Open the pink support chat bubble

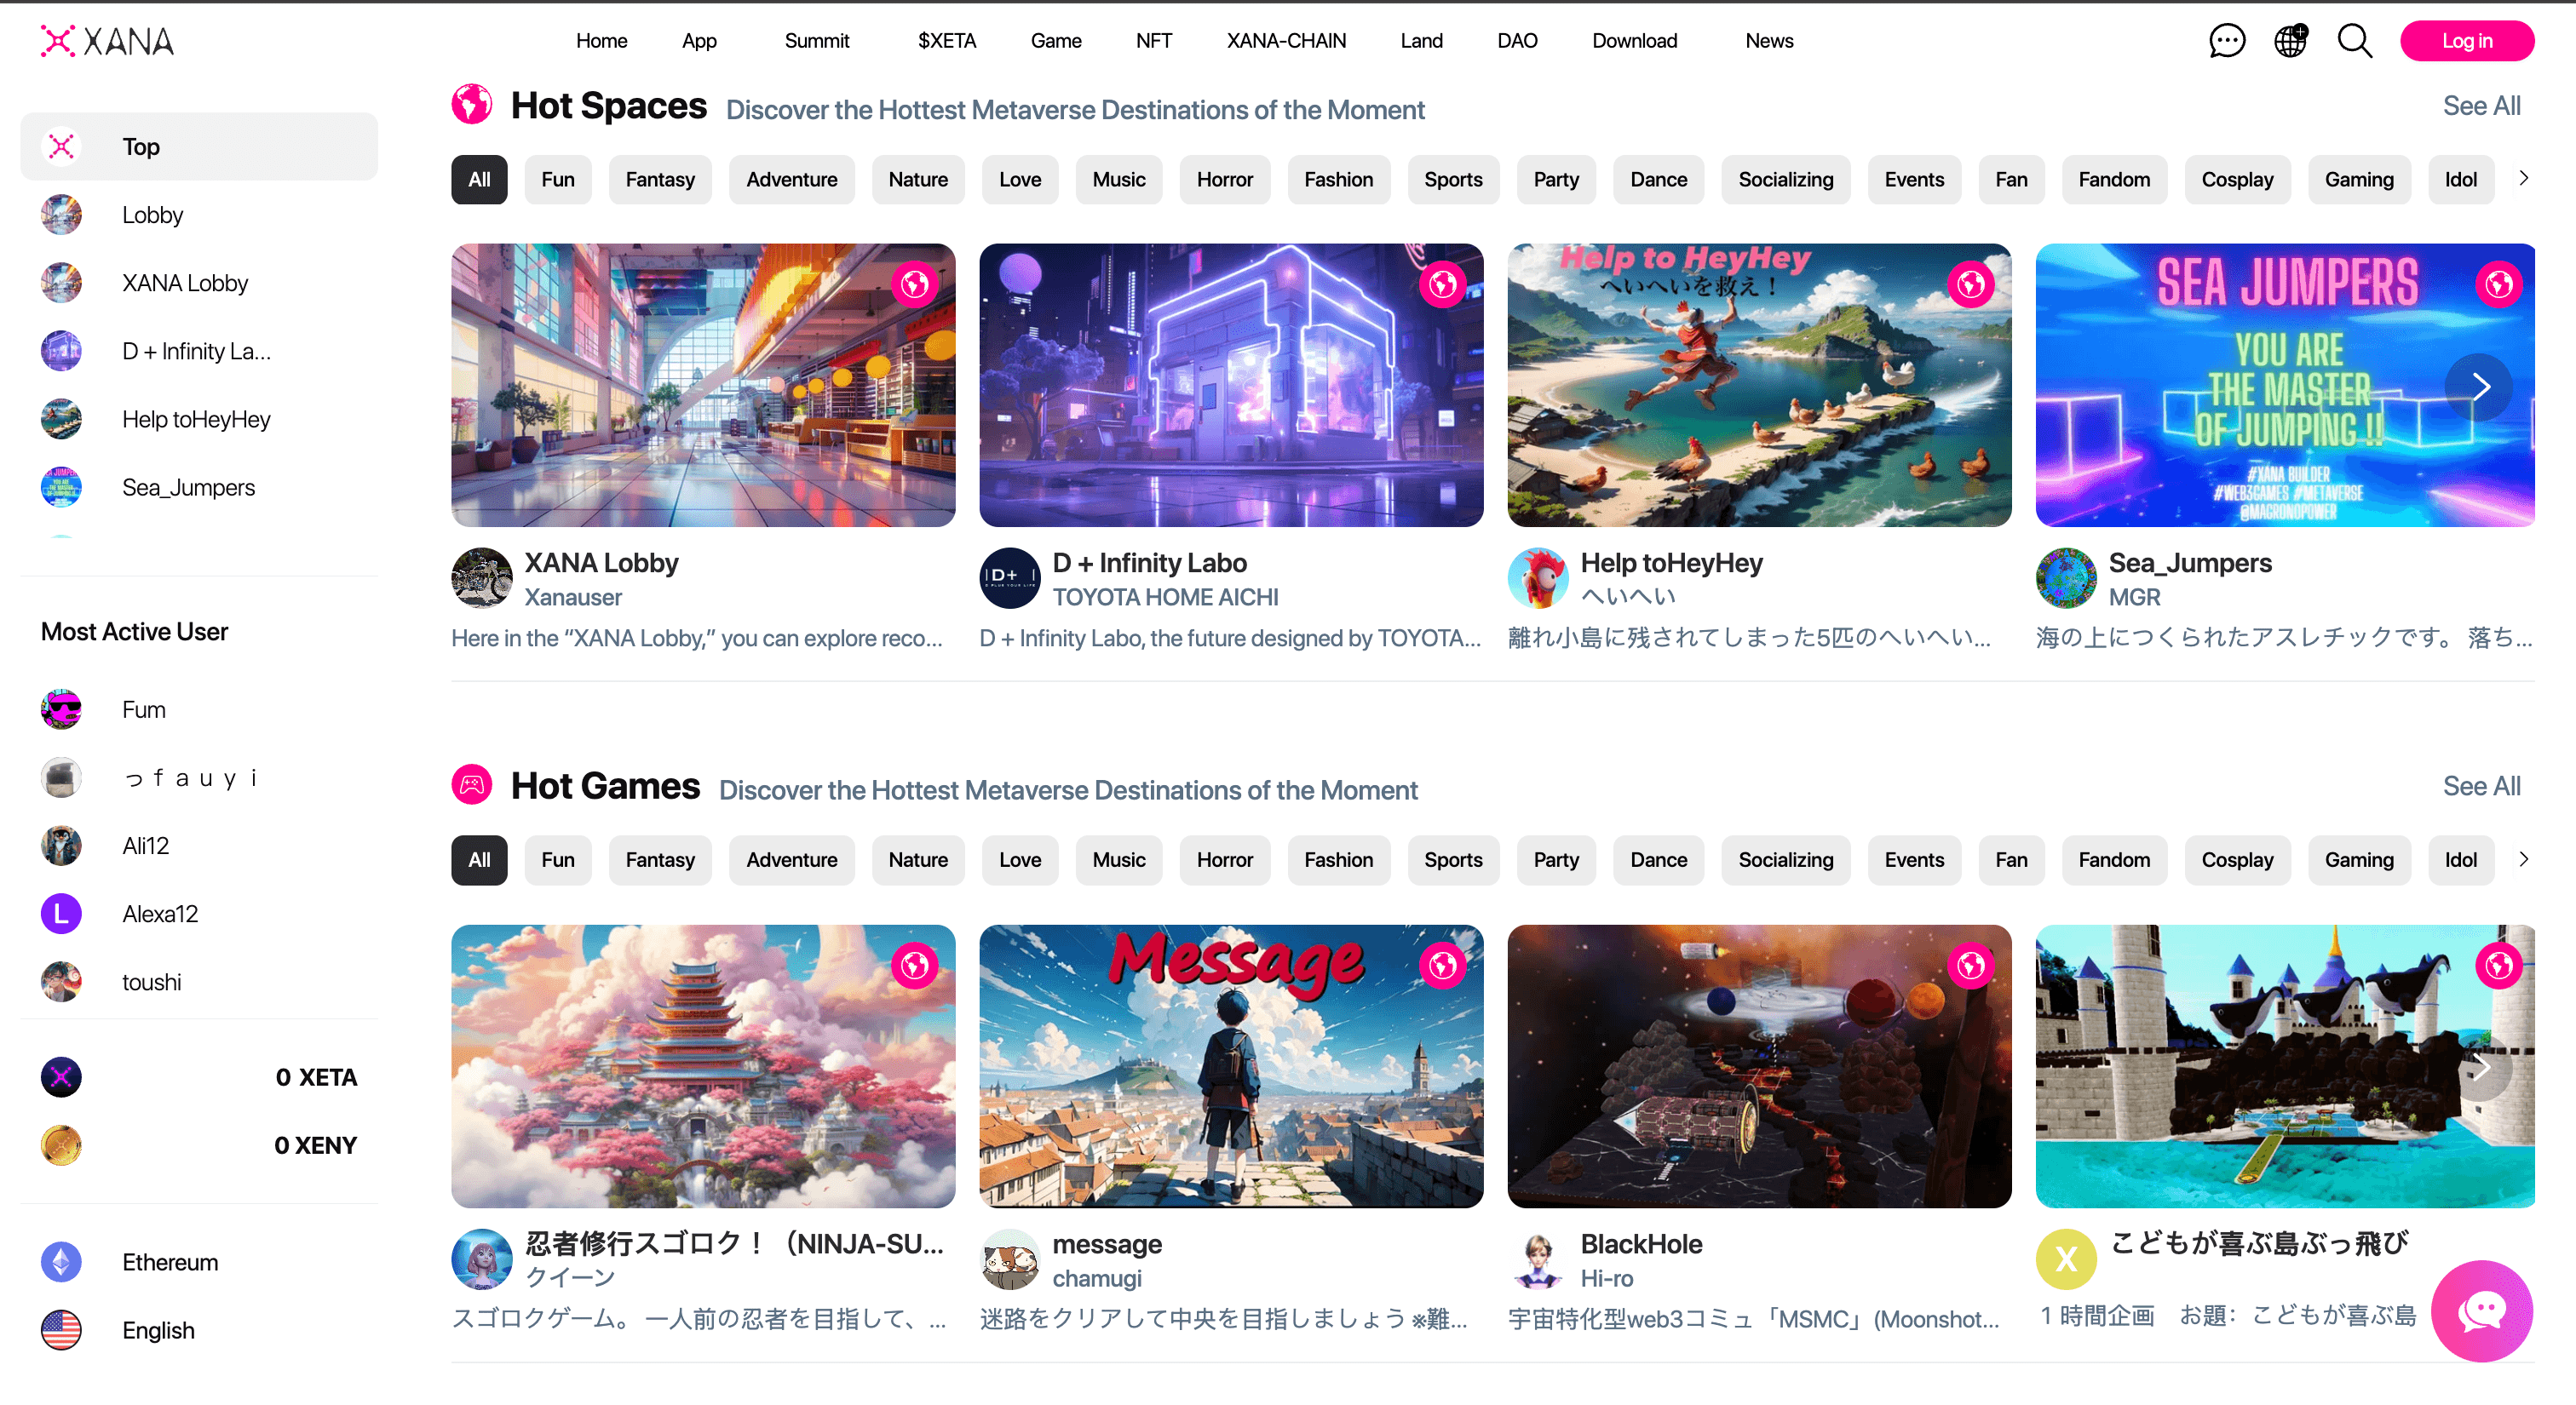[x=2483, y=1312]
